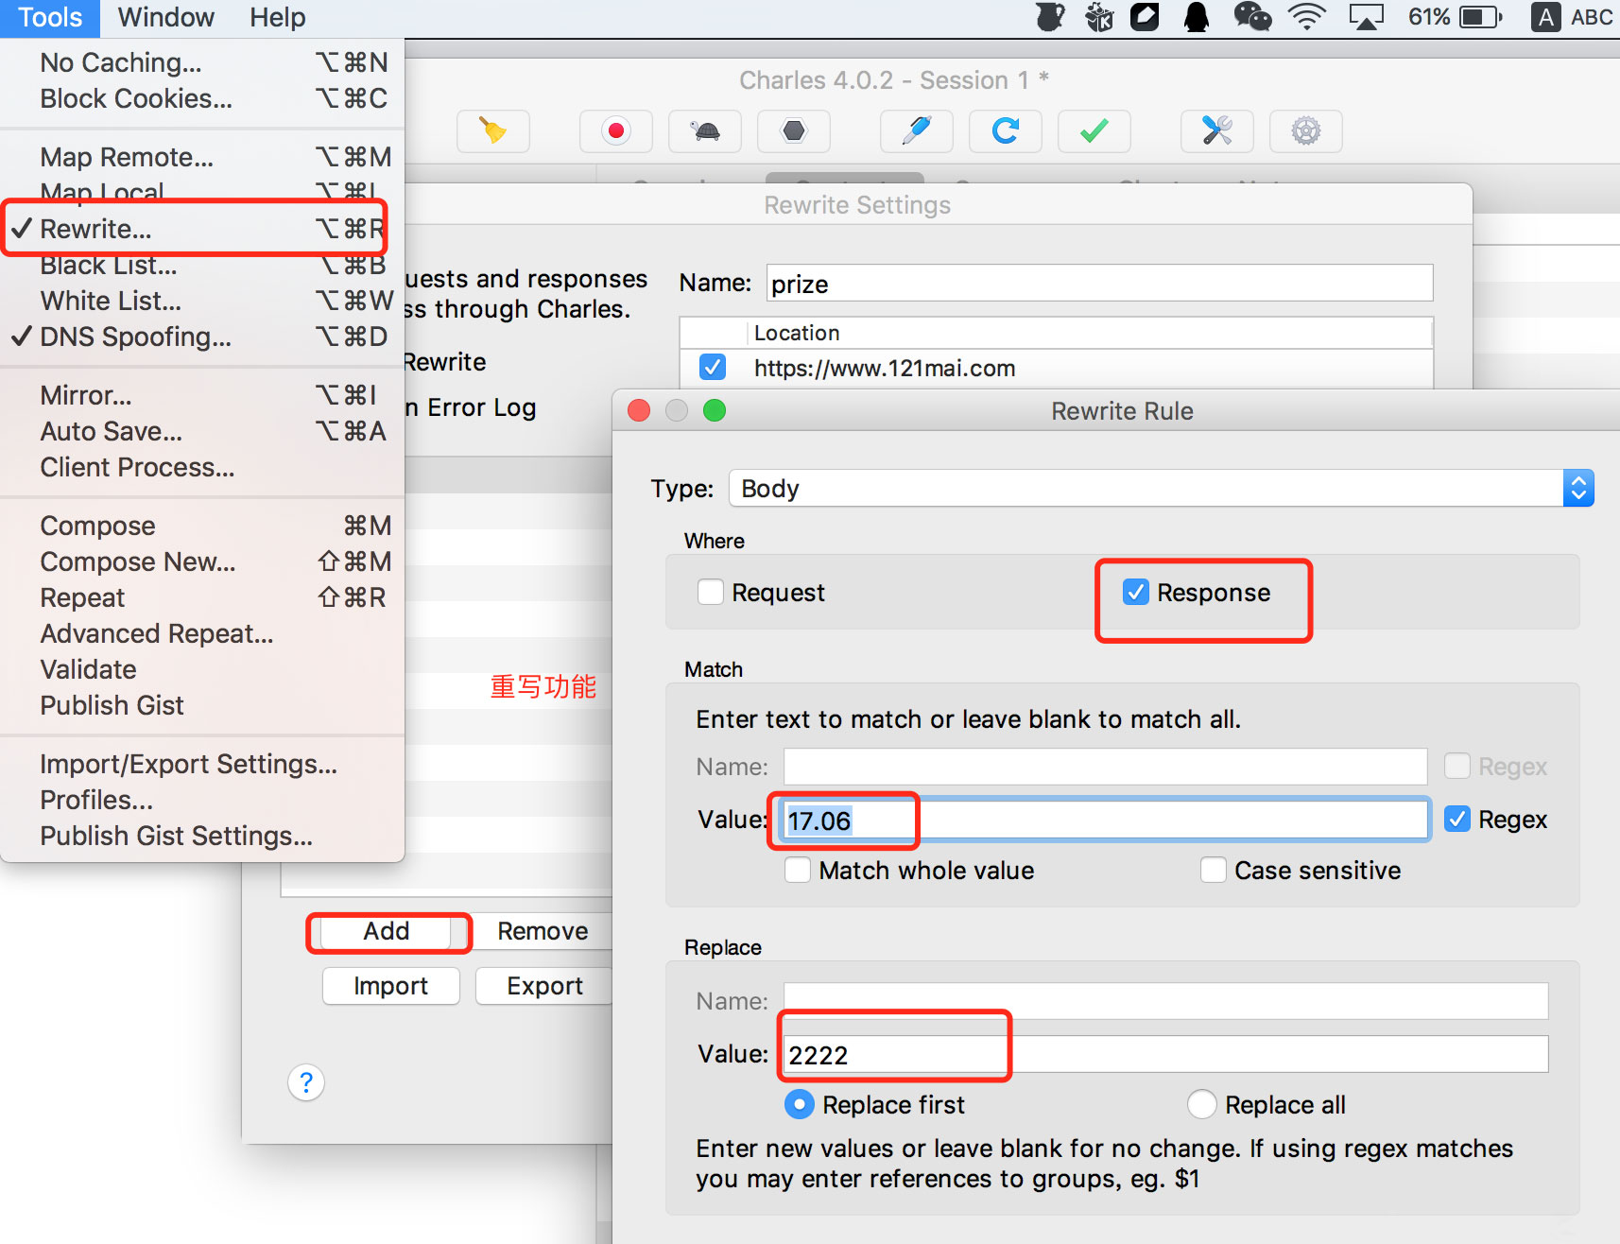The image size is (1620, 1244).
Task: Choose Compose menu item
Action: (202, 526)
